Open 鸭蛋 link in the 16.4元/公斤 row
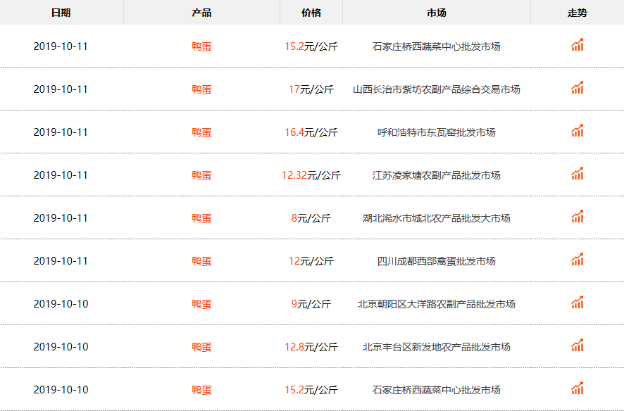 click(x=201, y=132)
